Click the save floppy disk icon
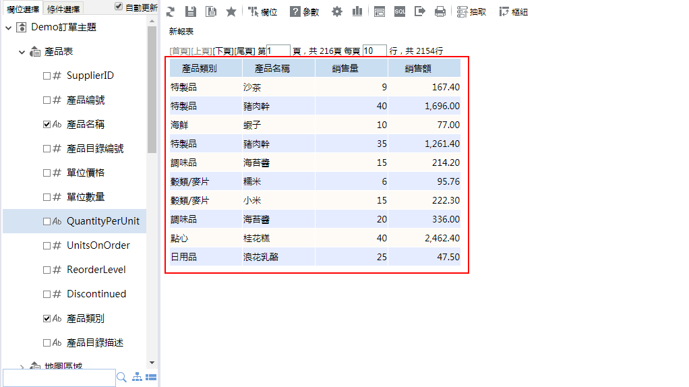 [191, 11]
